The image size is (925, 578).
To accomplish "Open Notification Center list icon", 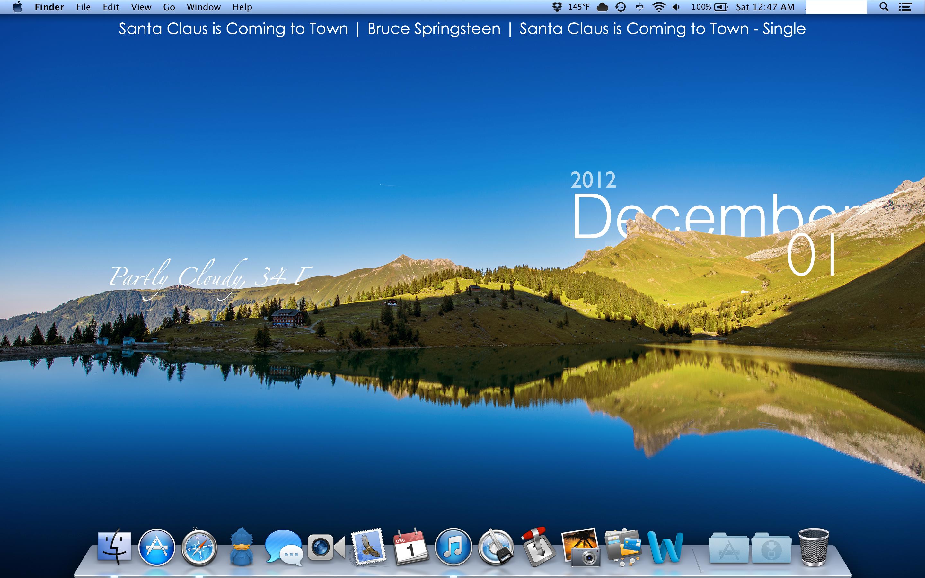I will click(905, 7).
